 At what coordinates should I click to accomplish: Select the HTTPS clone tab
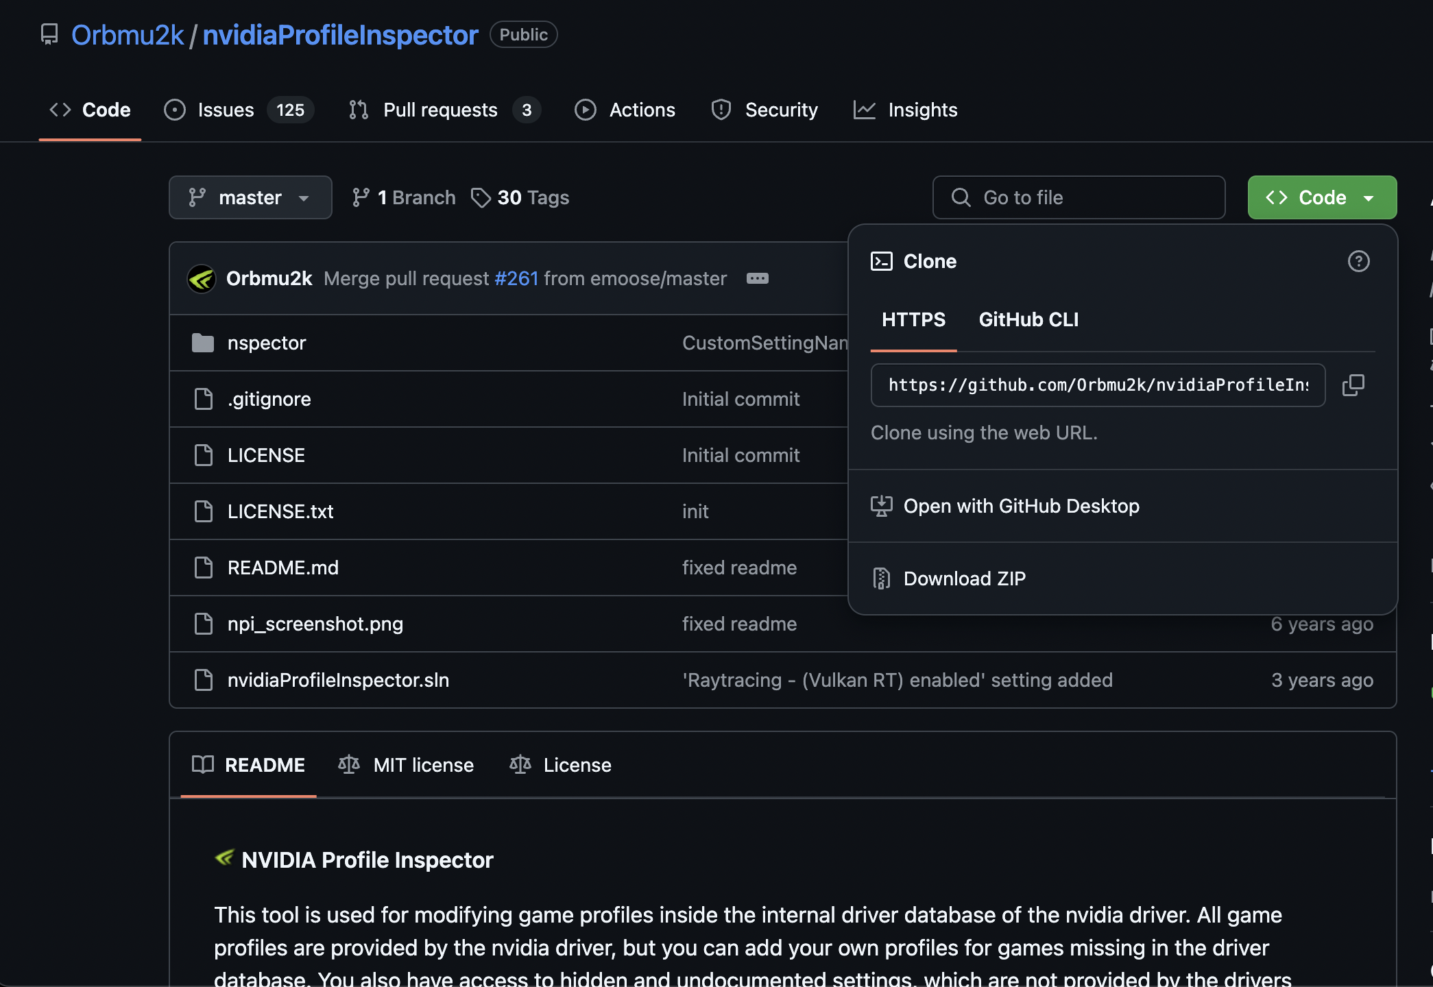(913, 319)
